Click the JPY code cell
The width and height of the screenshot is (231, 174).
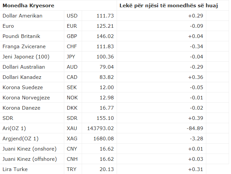point(71,57)
